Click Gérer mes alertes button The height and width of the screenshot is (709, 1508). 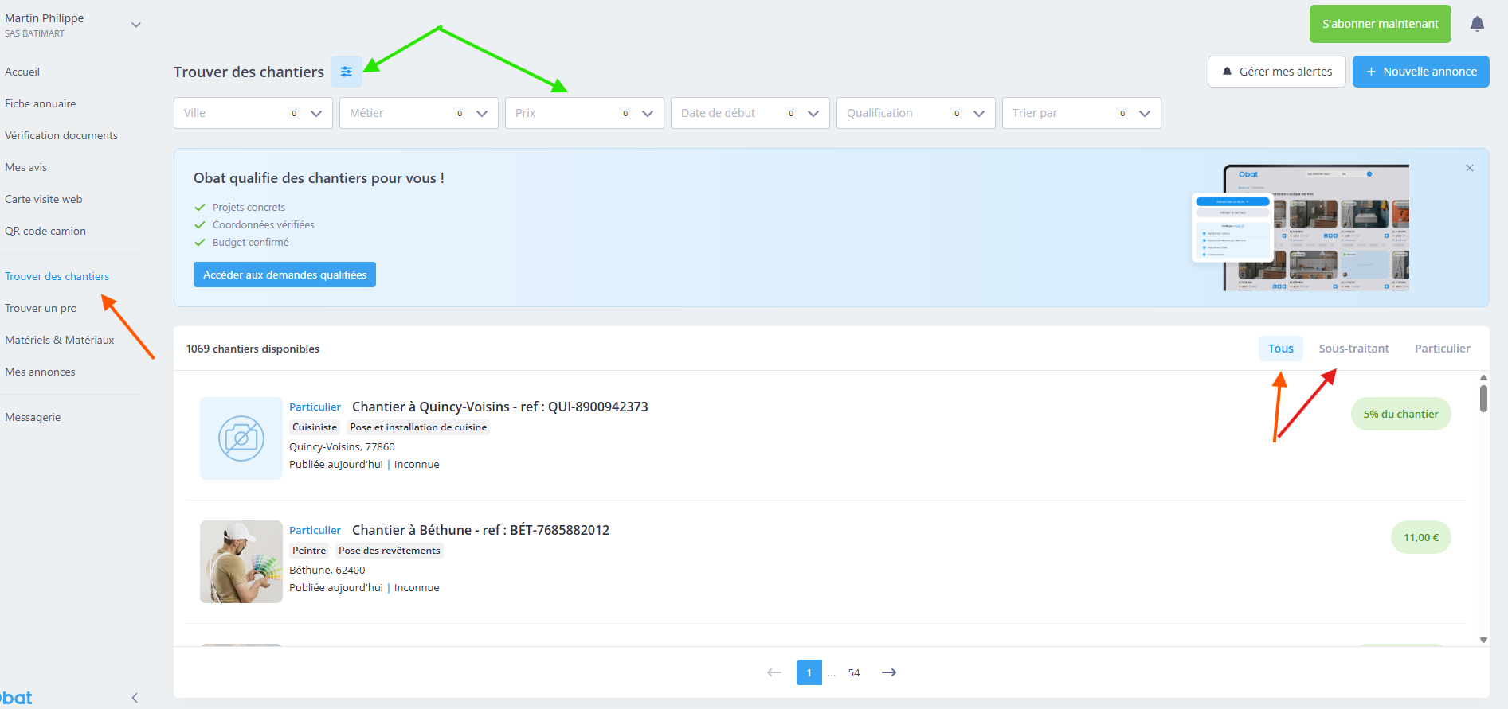coord(1277,72)
